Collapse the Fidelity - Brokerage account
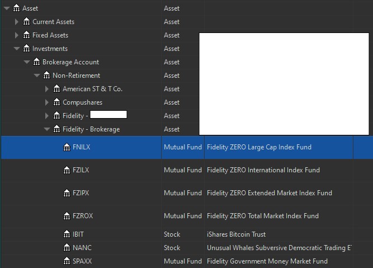 (47, 129)
